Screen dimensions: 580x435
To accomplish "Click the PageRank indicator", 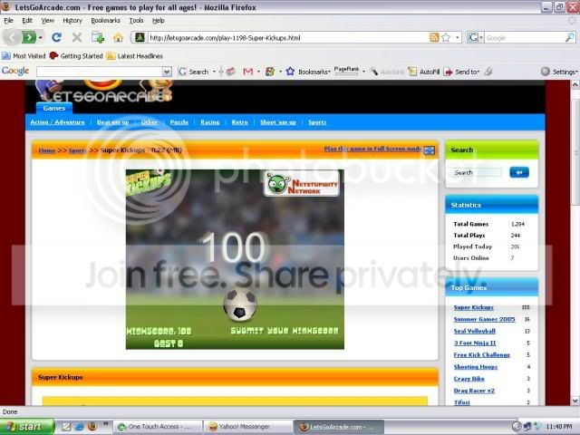I will click(346, 71).
